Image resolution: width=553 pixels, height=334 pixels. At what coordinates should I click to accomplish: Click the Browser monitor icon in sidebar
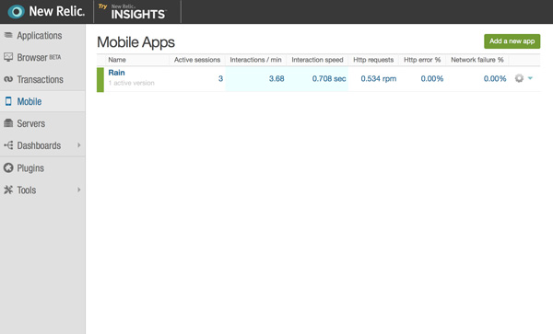tap(8, 57)
